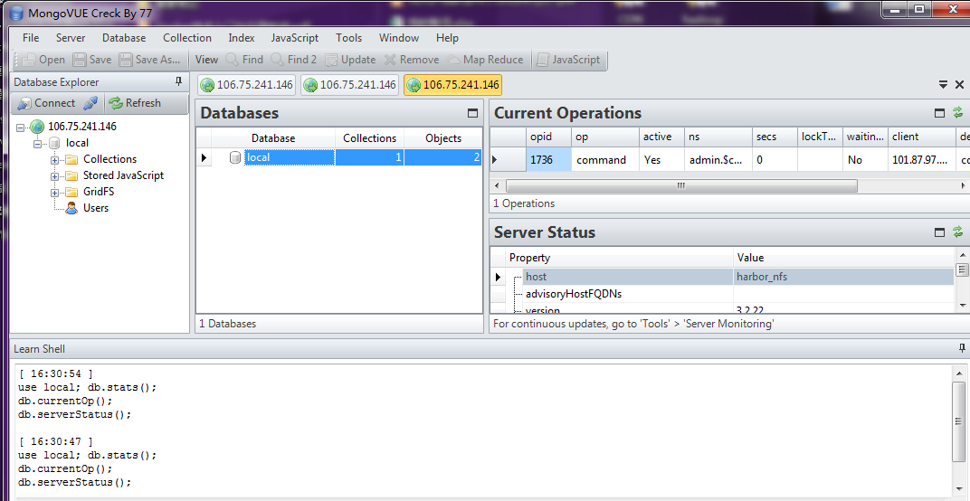This screenshot has height=501, width=970.
Task: Select the 106.75.241.146 server node
Action: pyautogui.click(x=81, y=127)
